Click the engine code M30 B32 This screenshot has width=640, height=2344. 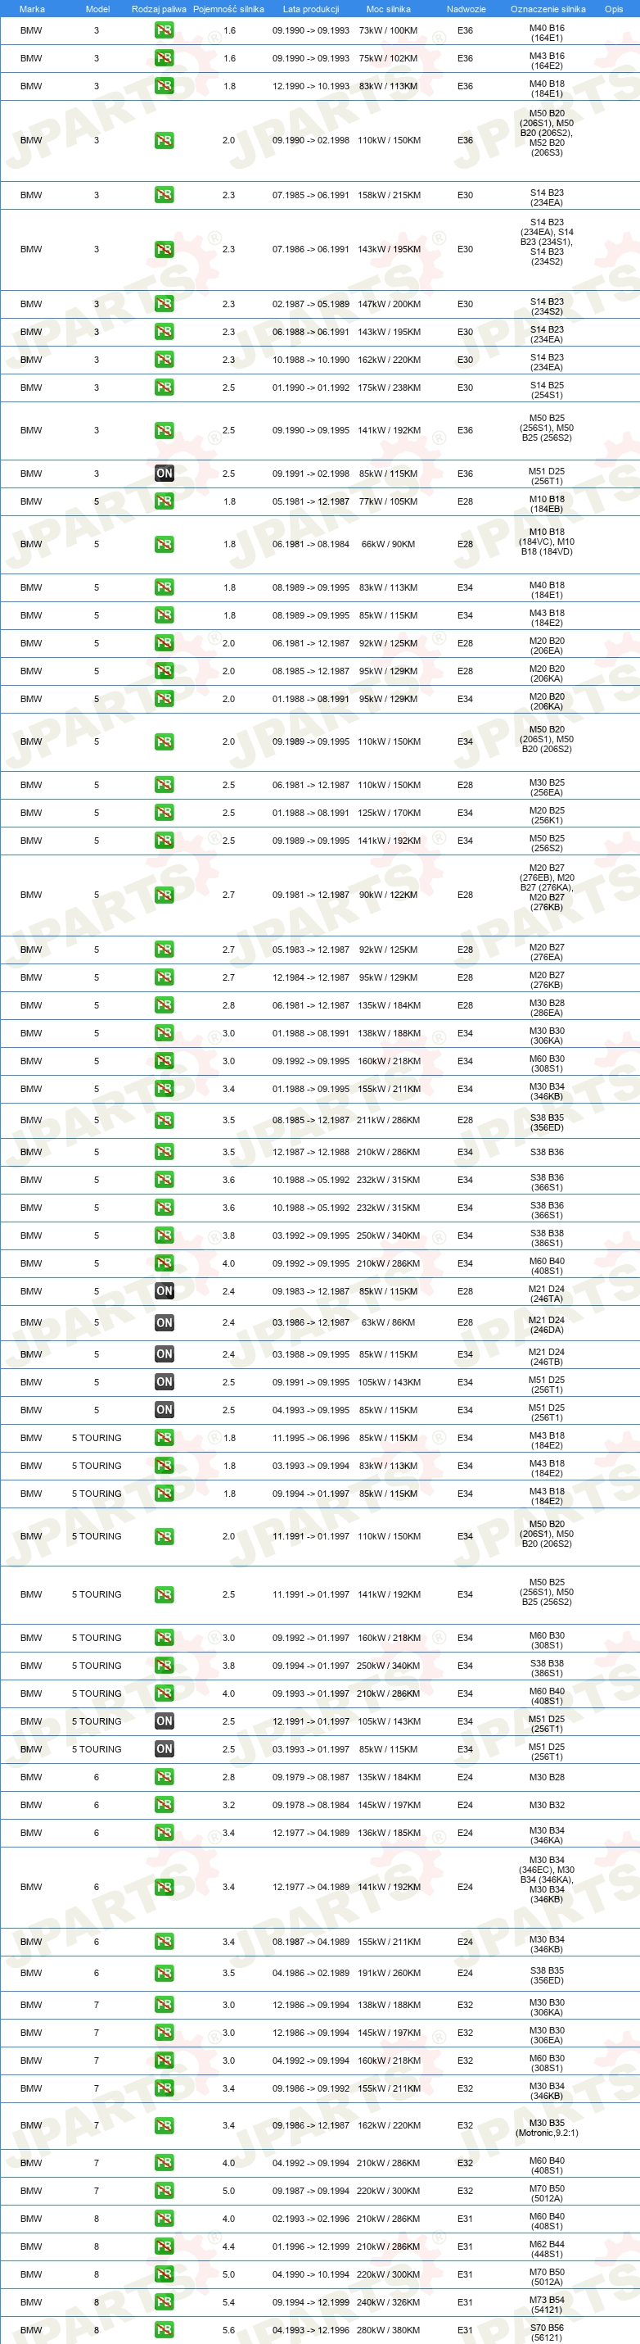point(547,1804)
